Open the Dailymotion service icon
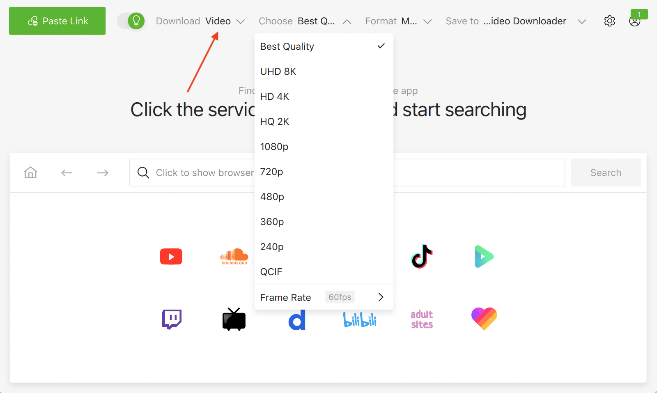 click(x=297, y=319)
